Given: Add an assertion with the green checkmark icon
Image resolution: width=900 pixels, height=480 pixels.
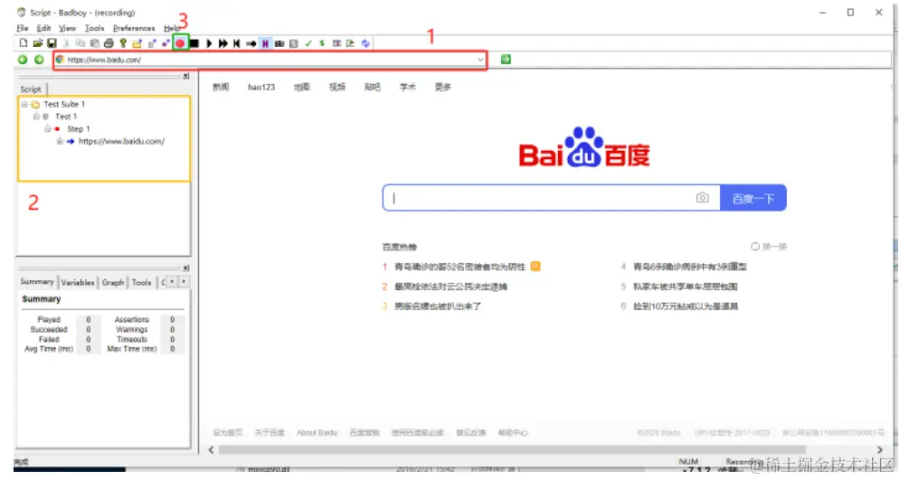Looking at the screenshot, I should pos(308,43).
